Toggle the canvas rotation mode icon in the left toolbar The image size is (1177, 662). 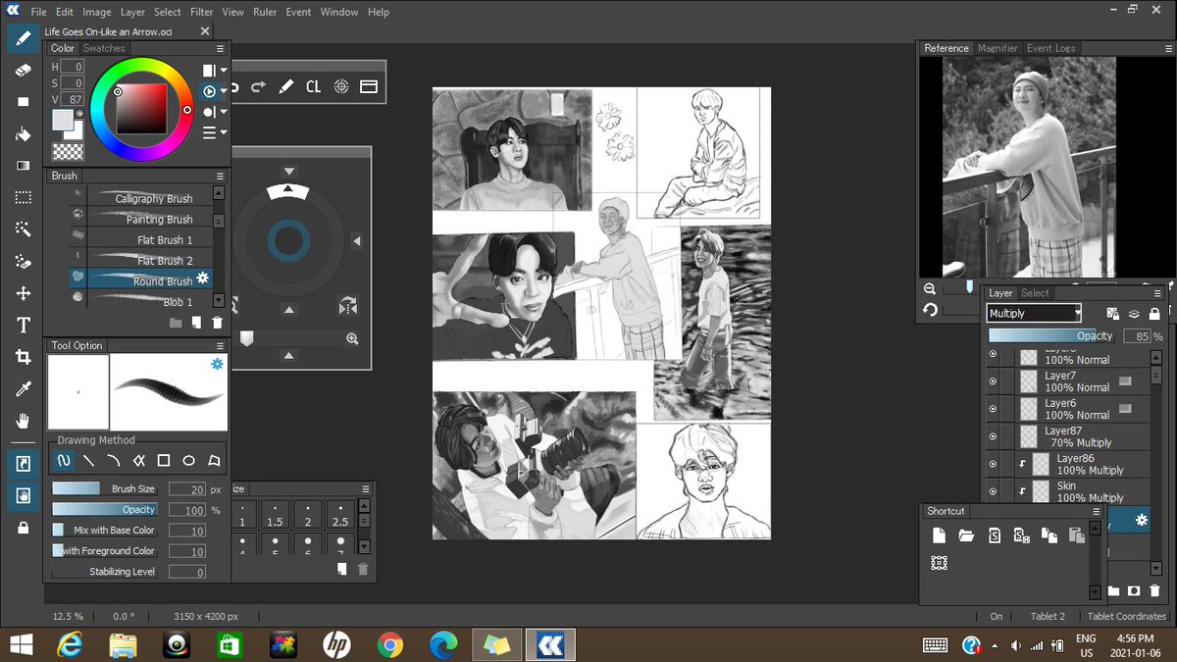click(x=23, y=464)
